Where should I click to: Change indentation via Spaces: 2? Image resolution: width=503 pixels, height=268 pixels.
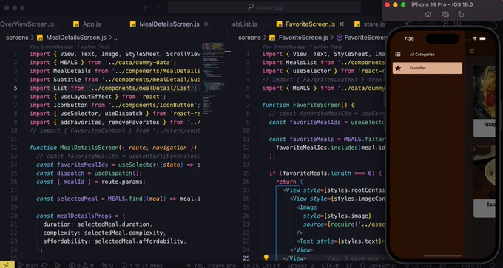point(300,266)
